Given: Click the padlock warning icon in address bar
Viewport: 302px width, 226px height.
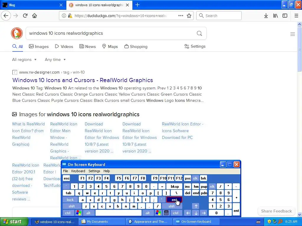Looking at the screenshot, I should click(70, 16).
